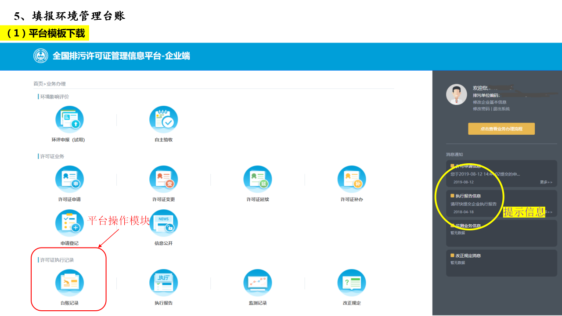Click the user avatar picture
This screenshot has height=316, width=562.
[x=457, y=94]
